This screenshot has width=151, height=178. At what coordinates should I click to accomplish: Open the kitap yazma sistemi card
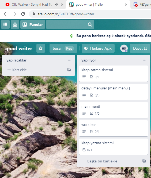click(114, 147)
